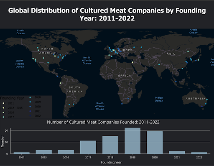This screenshot has width=214, height=166.
Task: Select the North Atlantic Ocean label
Action: tap(87, 60)
